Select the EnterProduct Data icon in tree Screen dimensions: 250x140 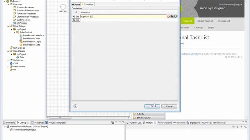tap(21, 45)
